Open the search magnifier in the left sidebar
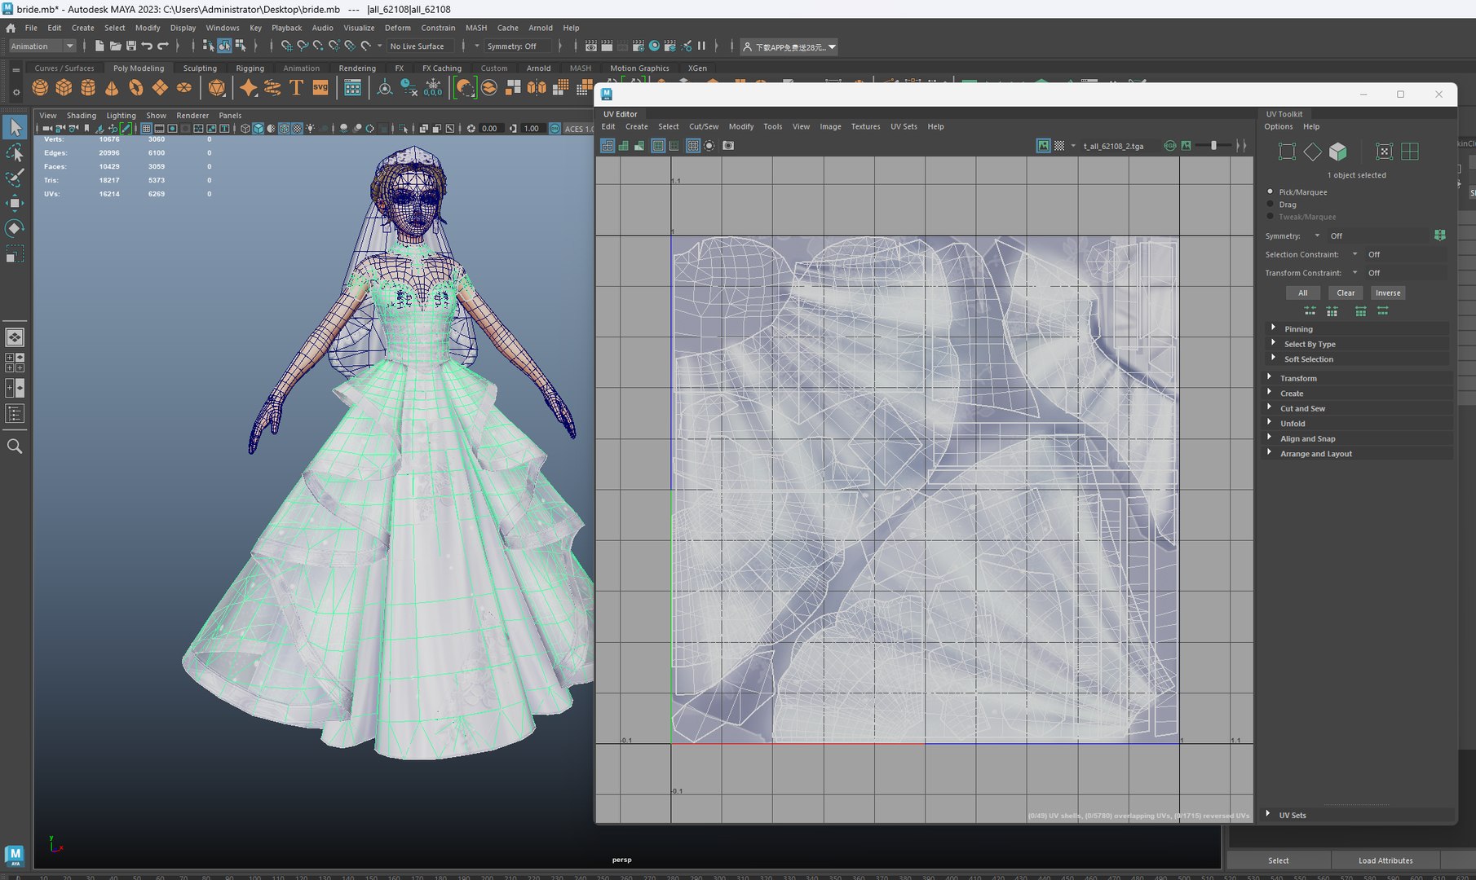Viewport: 1476px width, 880px height. point(15,446)
